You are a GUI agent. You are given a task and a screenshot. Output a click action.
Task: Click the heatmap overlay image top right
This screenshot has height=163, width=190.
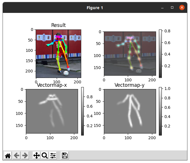click(130, 54)
